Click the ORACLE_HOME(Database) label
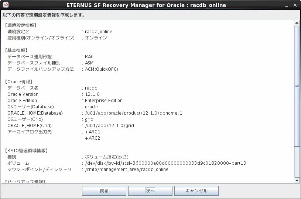Screen dimensions: 301x199 35,113
